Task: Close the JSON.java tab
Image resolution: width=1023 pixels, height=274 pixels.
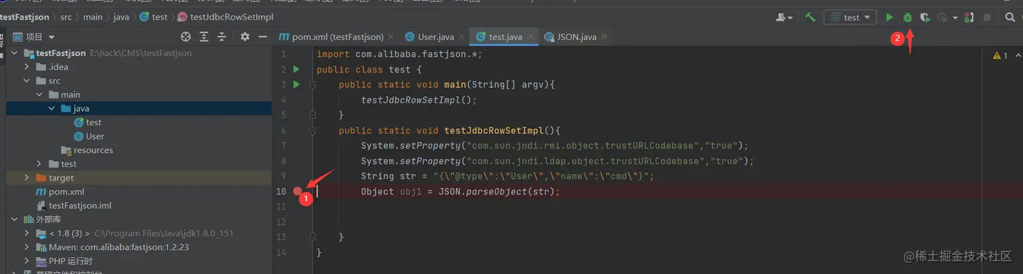Action: click(x=604, y=37)
